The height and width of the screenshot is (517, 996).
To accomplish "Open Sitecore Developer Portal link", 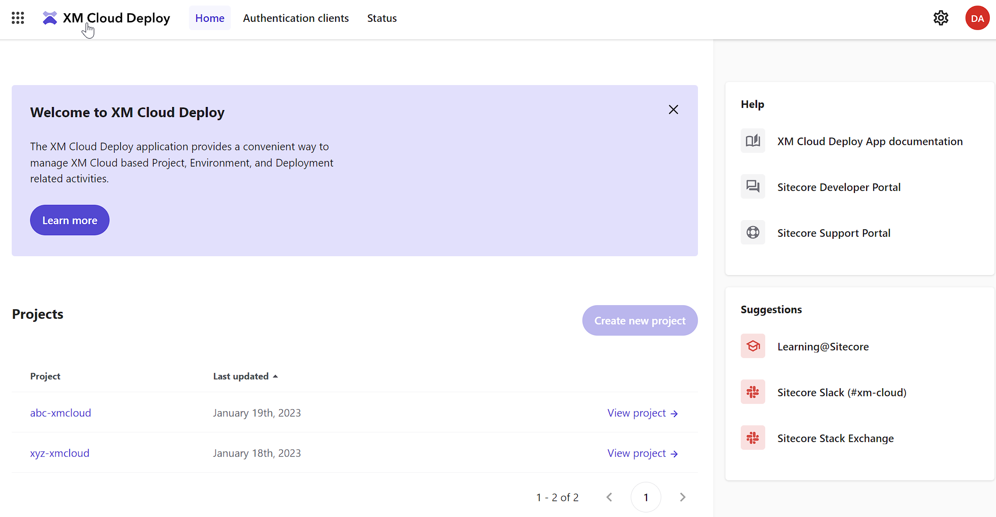I will pos(839,187).
